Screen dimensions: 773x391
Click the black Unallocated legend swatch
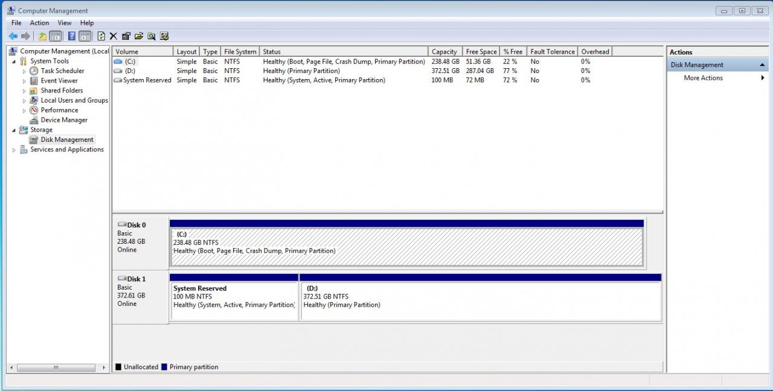click(118, 367)
